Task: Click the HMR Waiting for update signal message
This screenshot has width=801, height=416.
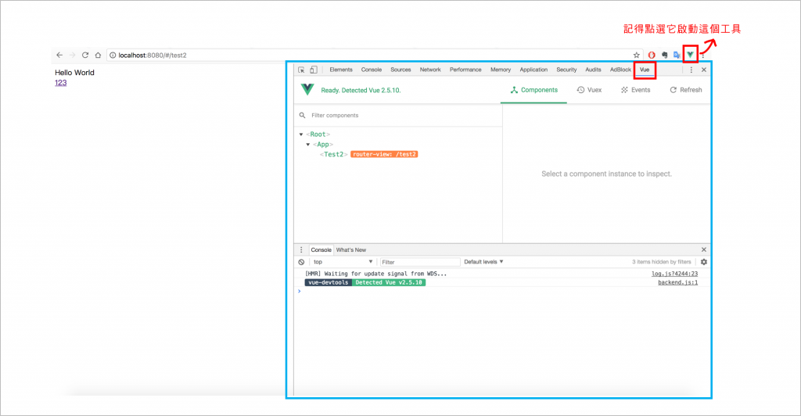Action: 375,274
